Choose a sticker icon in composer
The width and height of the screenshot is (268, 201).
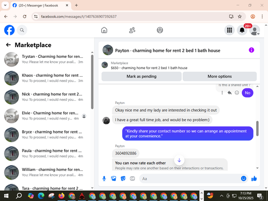123,178
